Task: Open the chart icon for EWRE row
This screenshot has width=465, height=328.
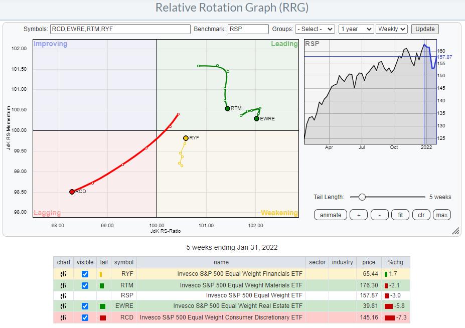Action: [63, 306]
